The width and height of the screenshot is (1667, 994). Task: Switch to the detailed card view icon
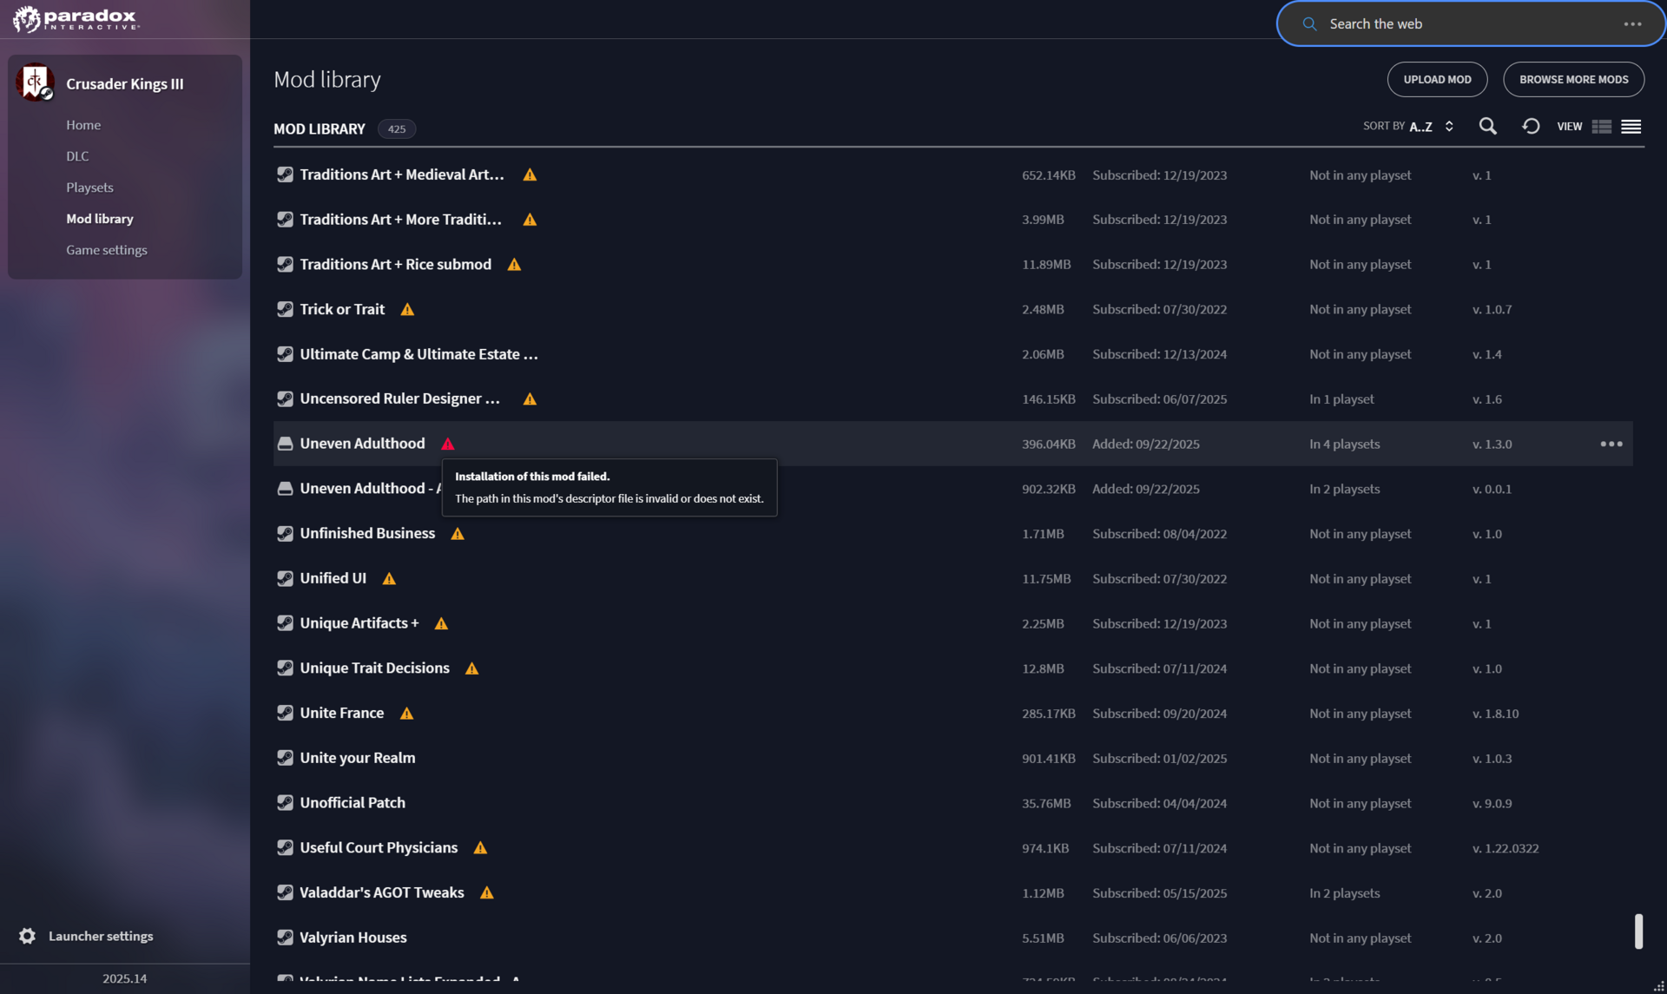pos(1602,127)
